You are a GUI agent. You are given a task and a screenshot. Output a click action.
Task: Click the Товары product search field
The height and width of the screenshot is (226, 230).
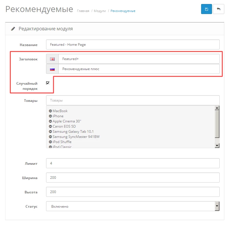pyautogui.click(x=133, y=100)
